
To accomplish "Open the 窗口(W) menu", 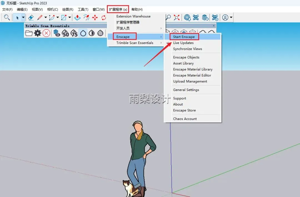I will point(99,9).
